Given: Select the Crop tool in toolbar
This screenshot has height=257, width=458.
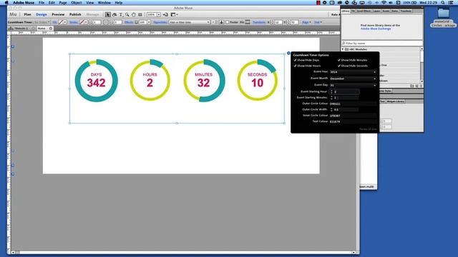Looking at the screenshot, I should pos(114,14).
